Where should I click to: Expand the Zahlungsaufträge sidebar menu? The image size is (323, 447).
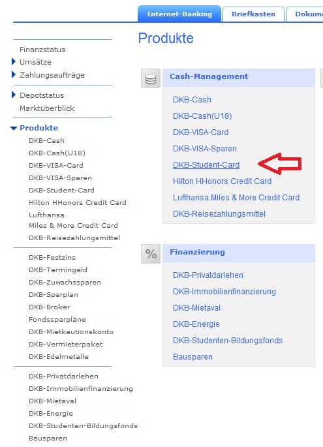(14, 74)
